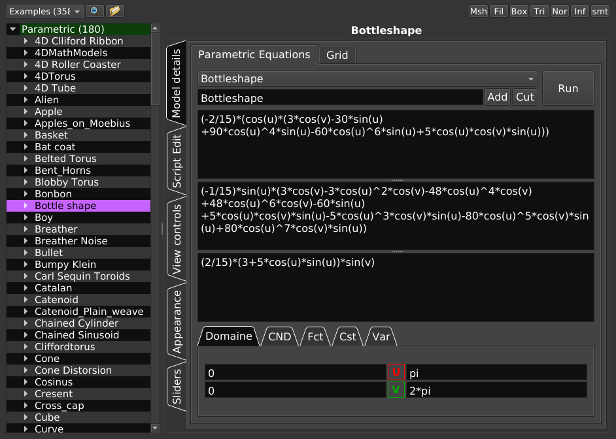Toggle the Nor normals option
This screenshot has height=439, width=616.
pos(559,11)
